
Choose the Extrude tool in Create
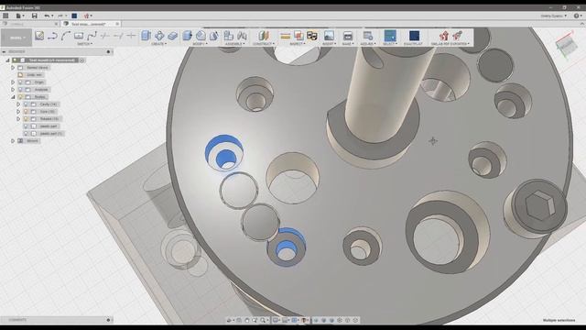tap(146, 36)
